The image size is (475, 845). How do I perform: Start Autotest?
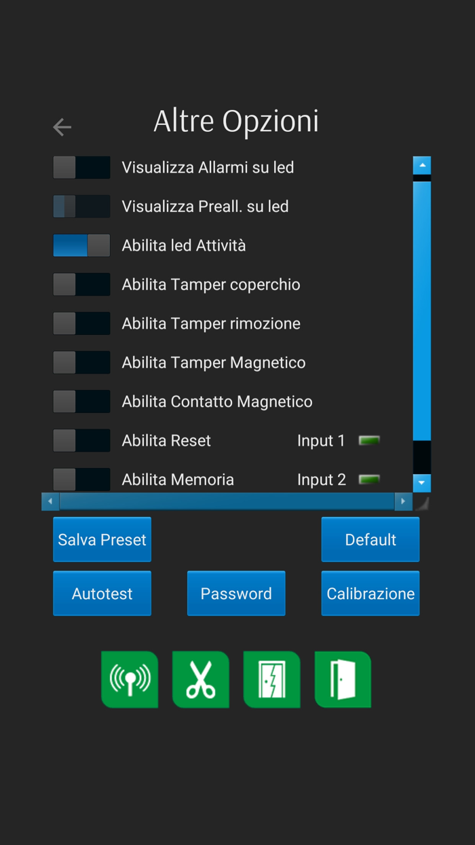pyautogui.click(x=102, y=593)
